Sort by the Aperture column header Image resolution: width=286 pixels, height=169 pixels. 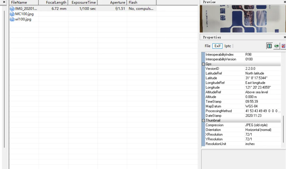(112, 2)
